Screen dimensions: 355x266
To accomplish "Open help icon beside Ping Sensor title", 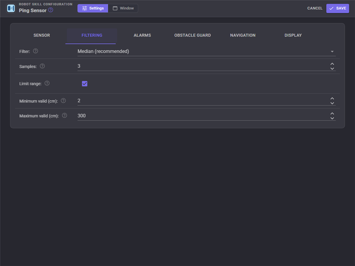I will pos(51,10).
